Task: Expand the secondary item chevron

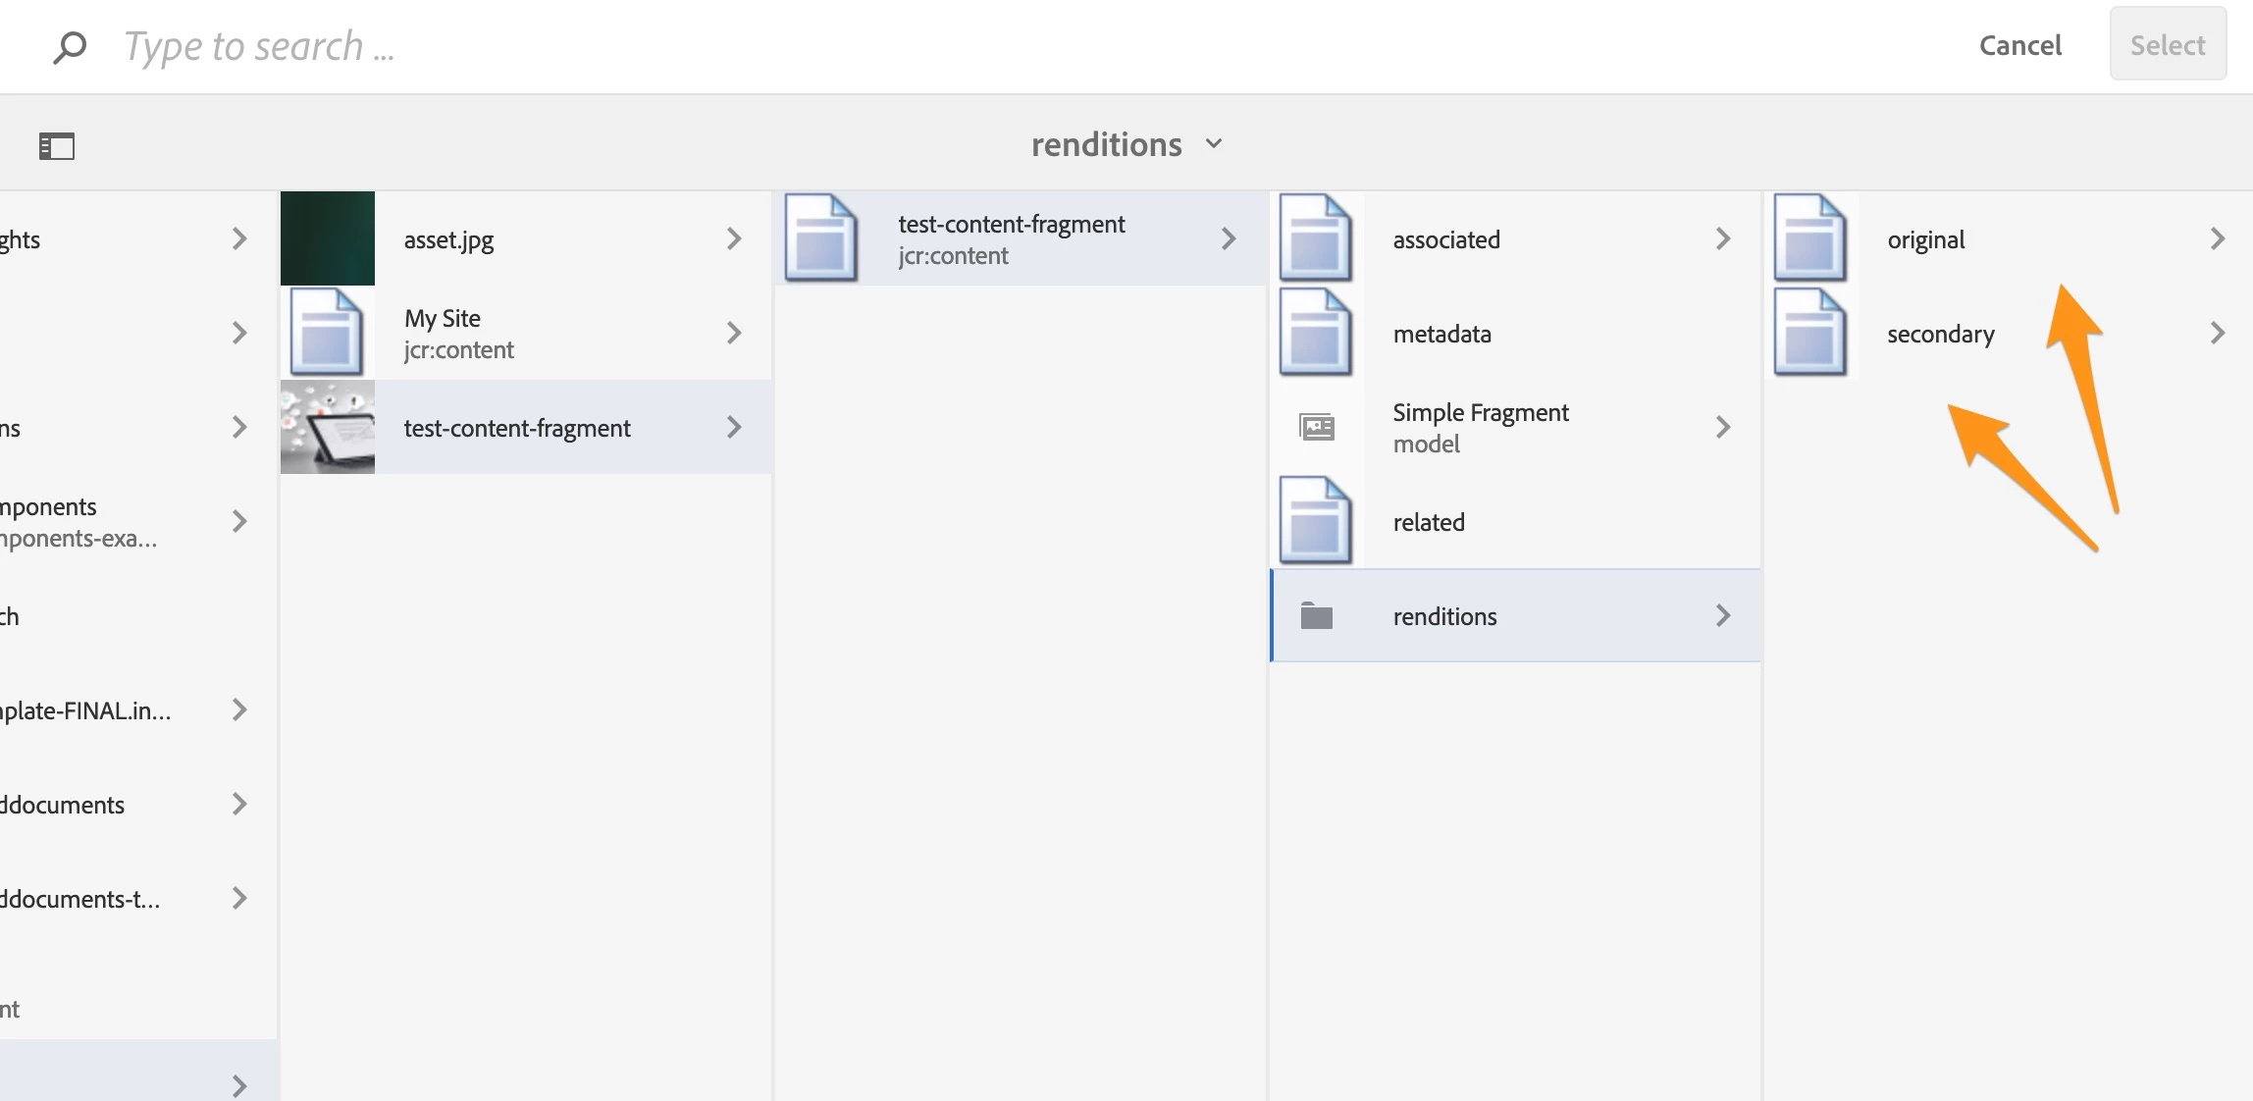Action: pos(2218,333)
